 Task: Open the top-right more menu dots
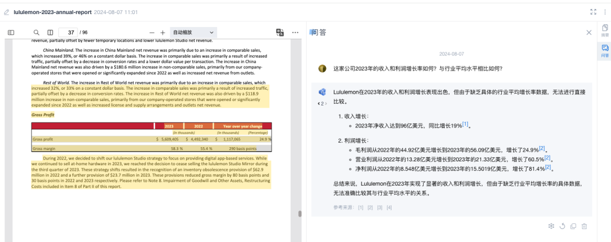(x=606, y=12)
